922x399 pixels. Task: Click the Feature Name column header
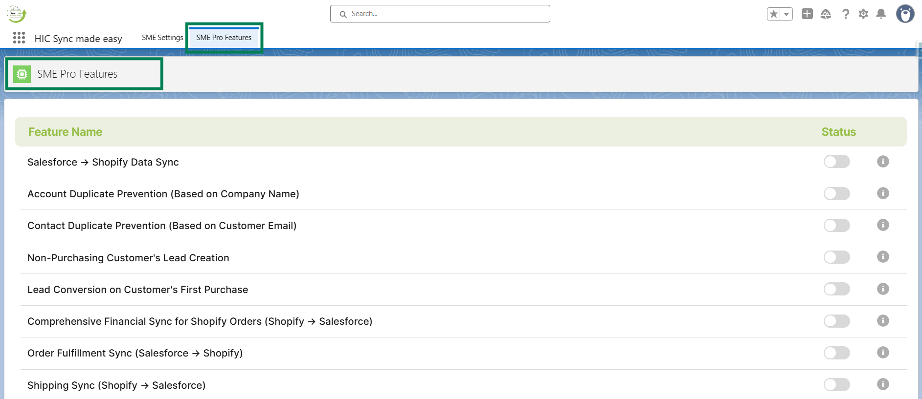[65, 132]
